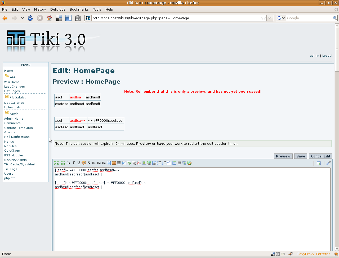Click inside the wiki edit text area
This screenshot has height=258, width=339.
point(192,209)
